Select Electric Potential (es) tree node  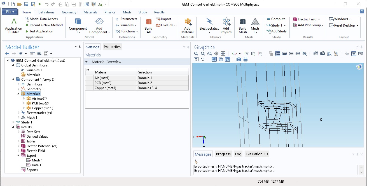39,146
